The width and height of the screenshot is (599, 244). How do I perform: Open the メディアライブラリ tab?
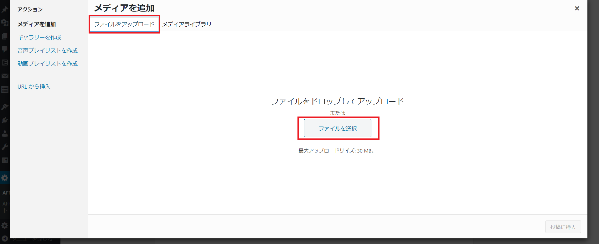(x=187, y=24)
